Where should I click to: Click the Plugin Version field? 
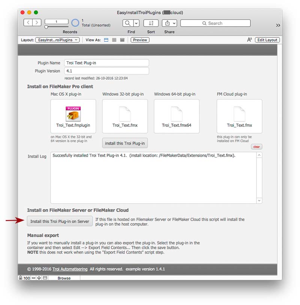106,71
